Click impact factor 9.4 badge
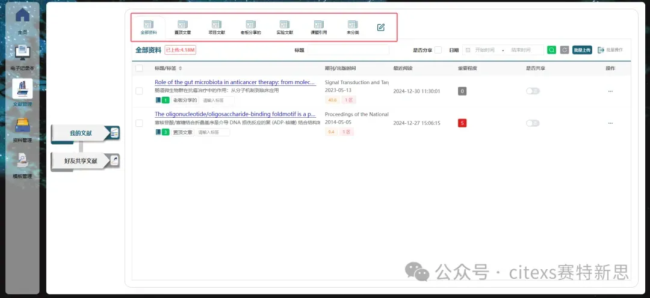Screen dimensions: 650x298 point(331,132)
